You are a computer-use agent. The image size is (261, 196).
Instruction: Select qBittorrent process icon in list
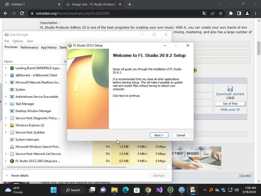[x=12, y=75]
